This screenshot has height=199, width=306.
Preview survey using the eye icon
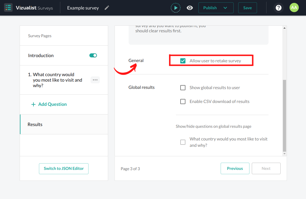click(190, 8)
